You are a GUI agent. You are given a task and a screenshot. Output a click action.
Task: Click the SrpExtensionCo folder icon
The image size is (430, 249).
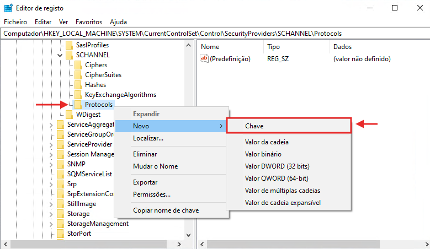60,194
